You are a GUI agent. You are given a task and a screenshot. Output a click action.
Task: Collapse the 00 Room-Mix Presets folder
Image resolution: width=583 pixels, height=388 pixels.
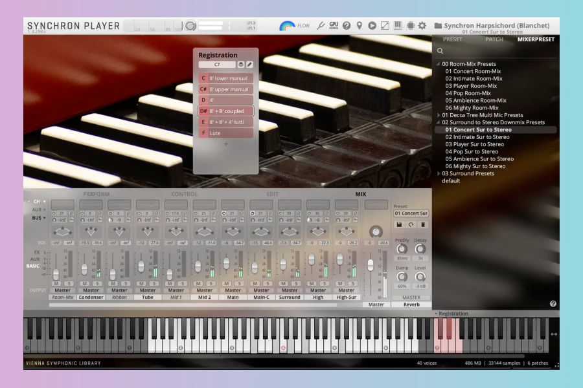439,64
